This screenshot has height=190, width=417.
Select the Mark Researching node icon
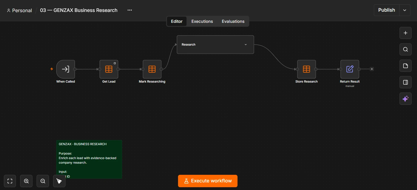click(152, 69)
